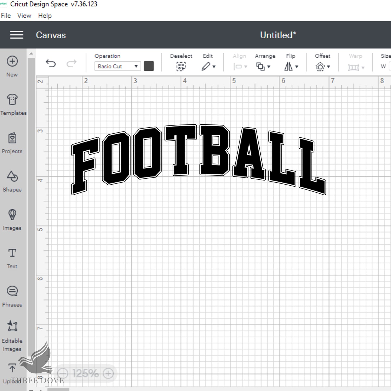The image size is (391, 391).
Task: Click the Deselect icon
Action: pyautogui.click(x=181, y=66)
